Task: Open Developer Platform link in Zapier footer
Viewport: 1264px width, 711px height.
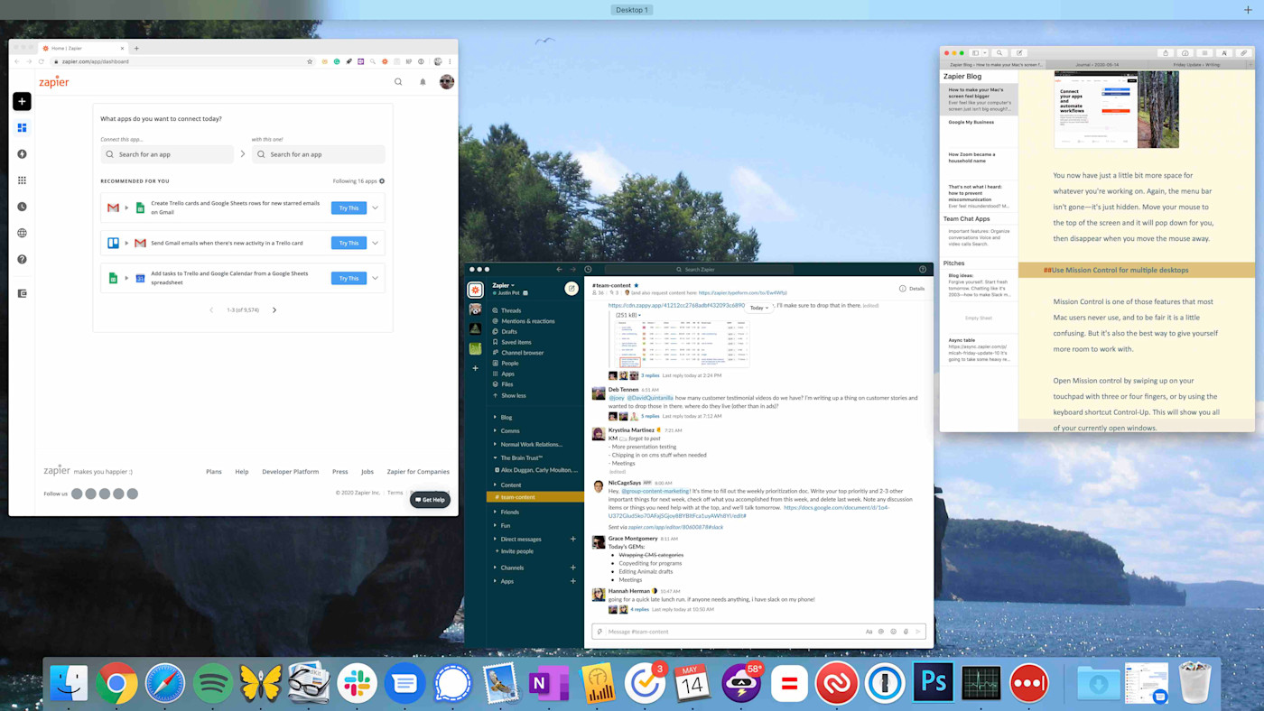Action: pos(290,471)
